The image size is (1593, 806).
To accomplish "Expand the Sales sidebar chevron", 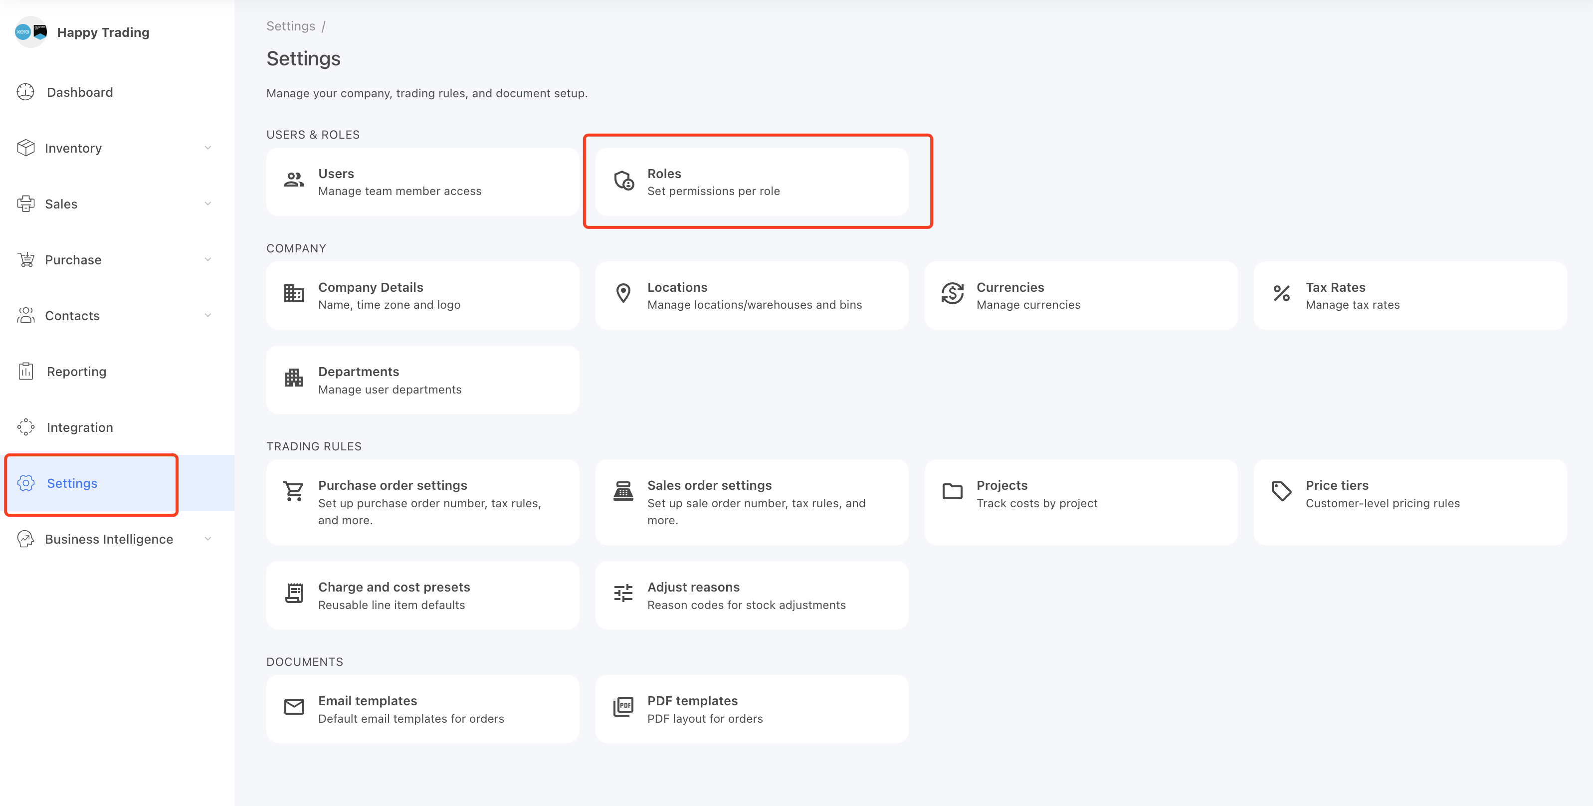I will (x=208, y=203).
